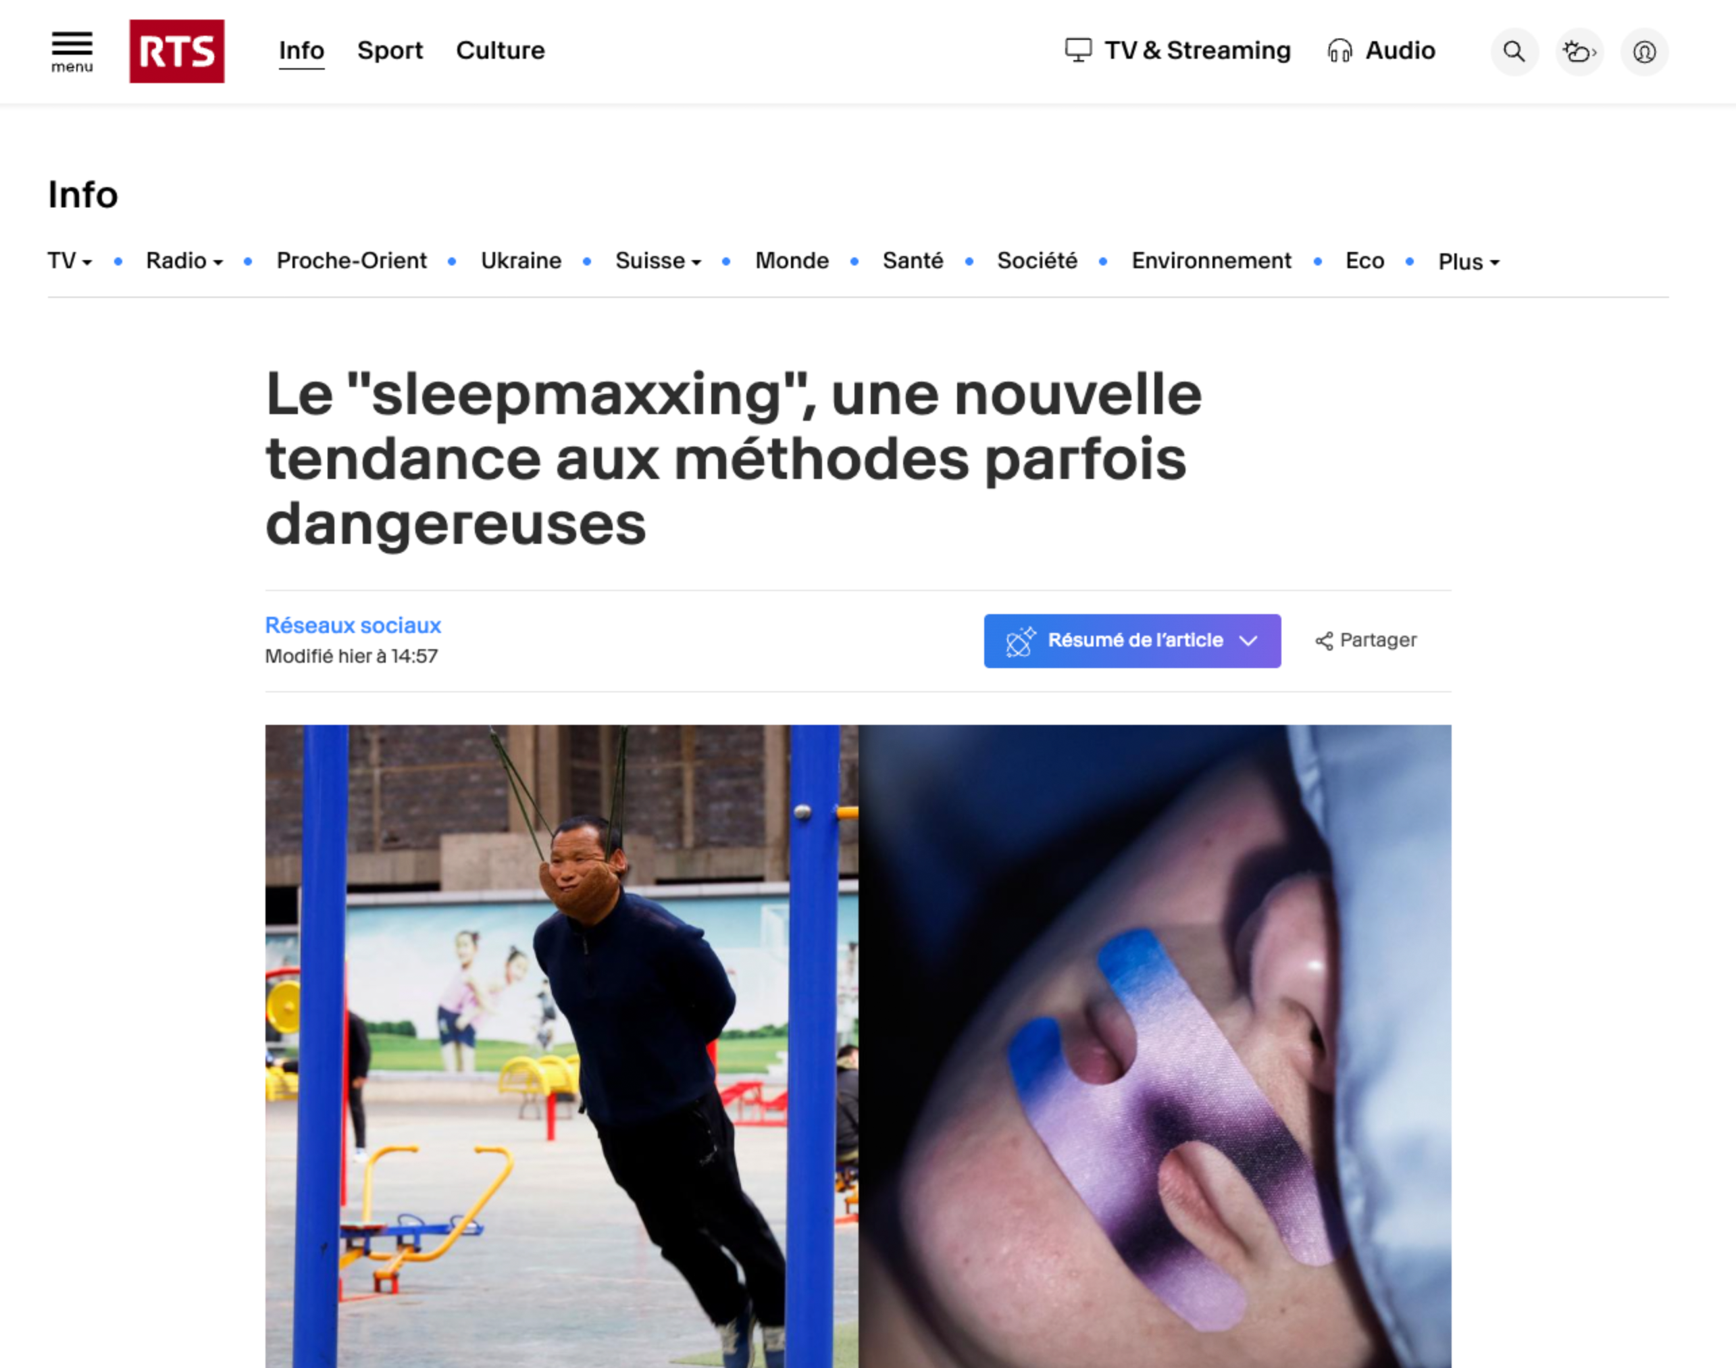Click the Partager share icon
The width and height of the screenshot is (1736, 1368).
point(1325,640)
